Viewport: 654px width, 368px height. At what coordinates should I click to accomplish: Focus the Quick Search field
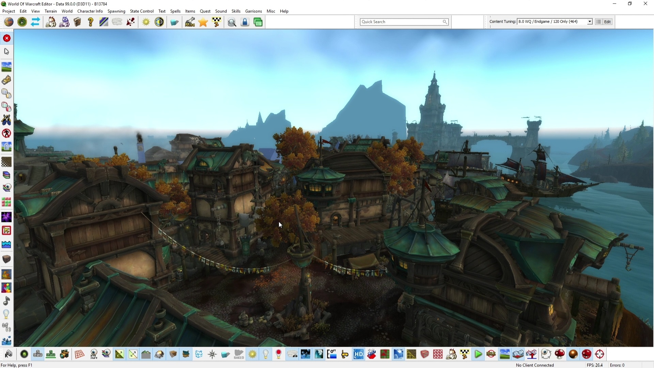click(404, 22)
